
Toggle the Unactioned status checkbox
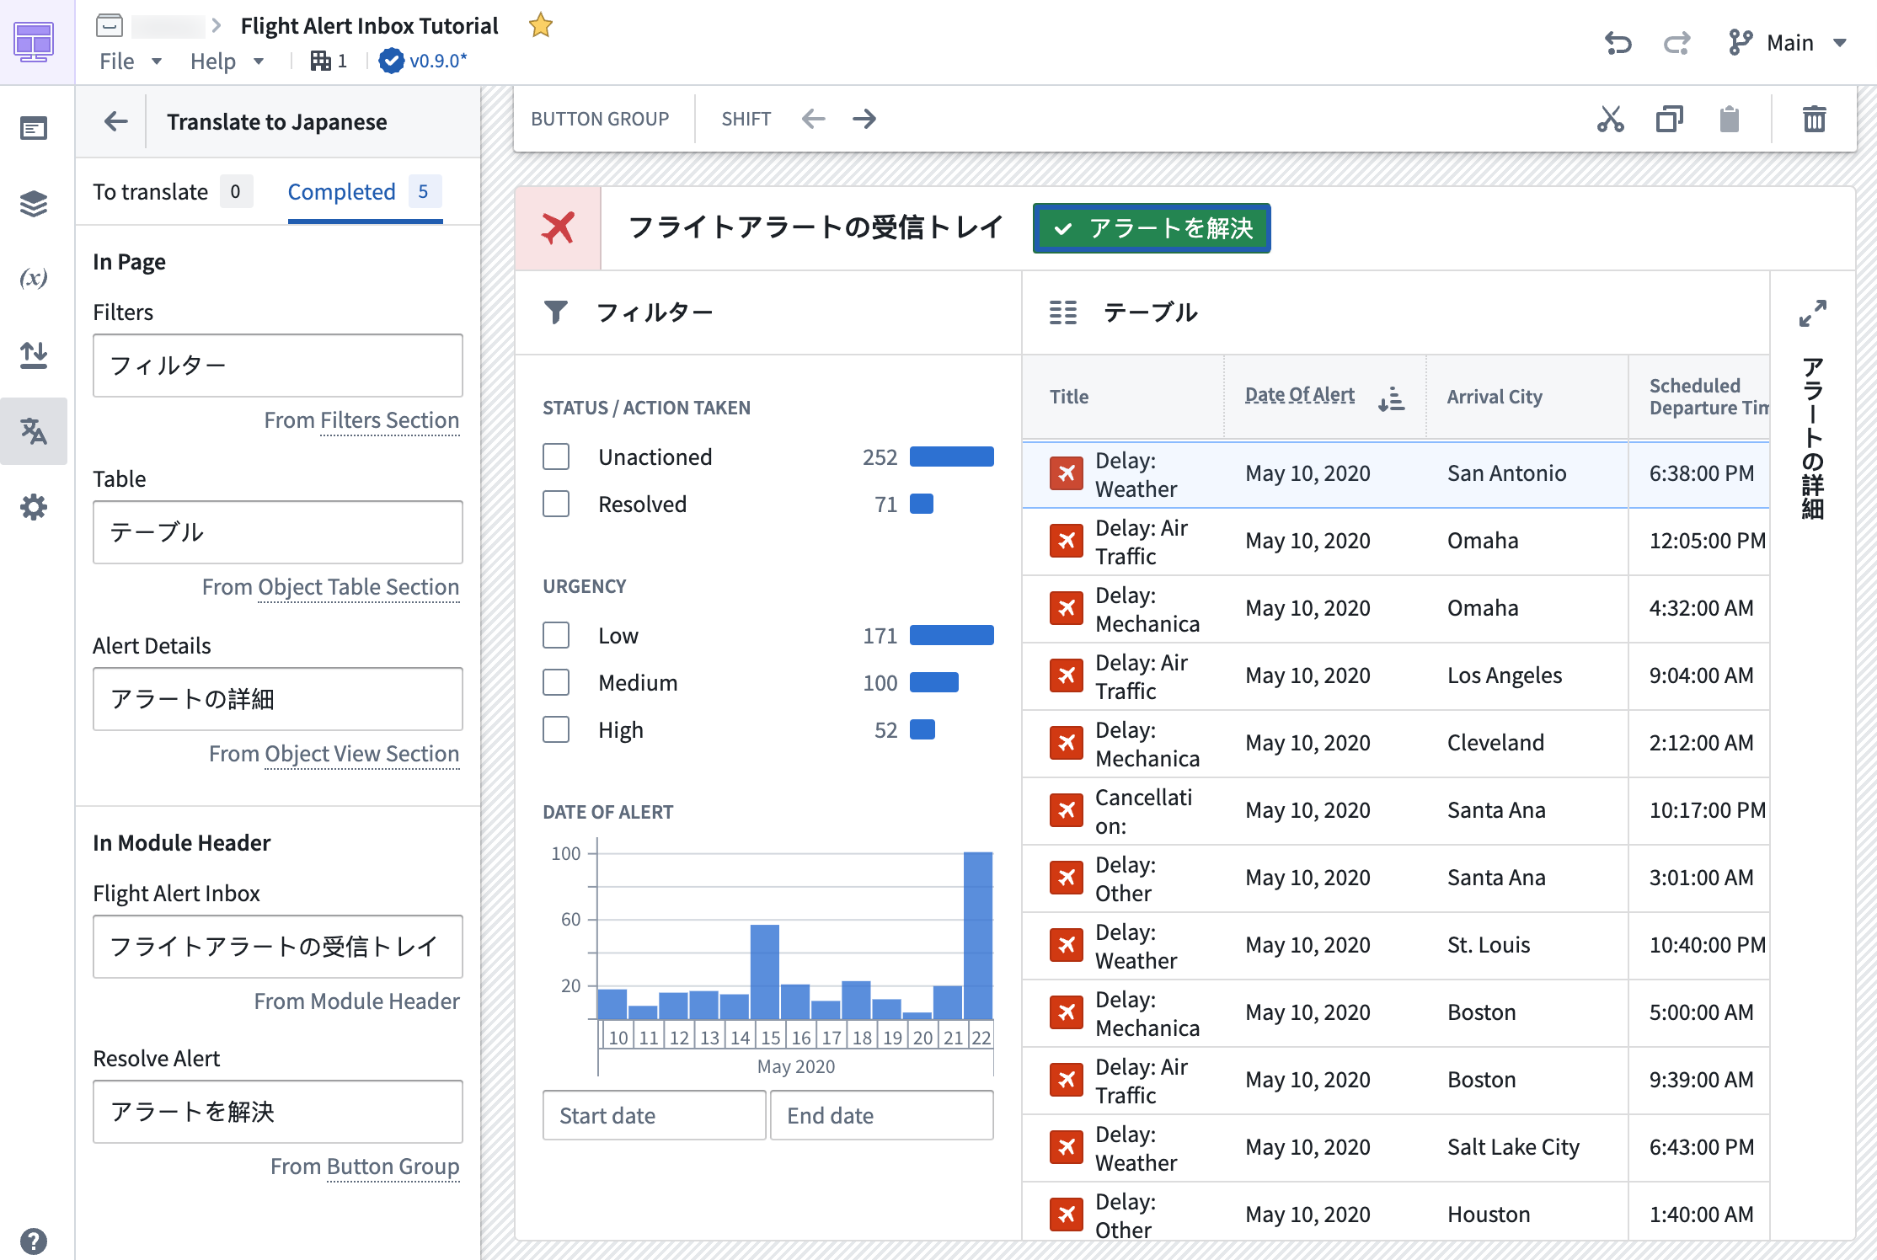point(557,457)
